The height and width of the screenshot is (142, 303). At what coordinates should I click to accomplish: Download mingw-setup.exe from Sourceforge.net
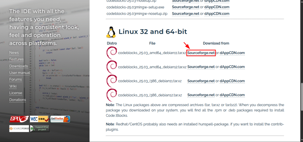(x=186, y=7)
